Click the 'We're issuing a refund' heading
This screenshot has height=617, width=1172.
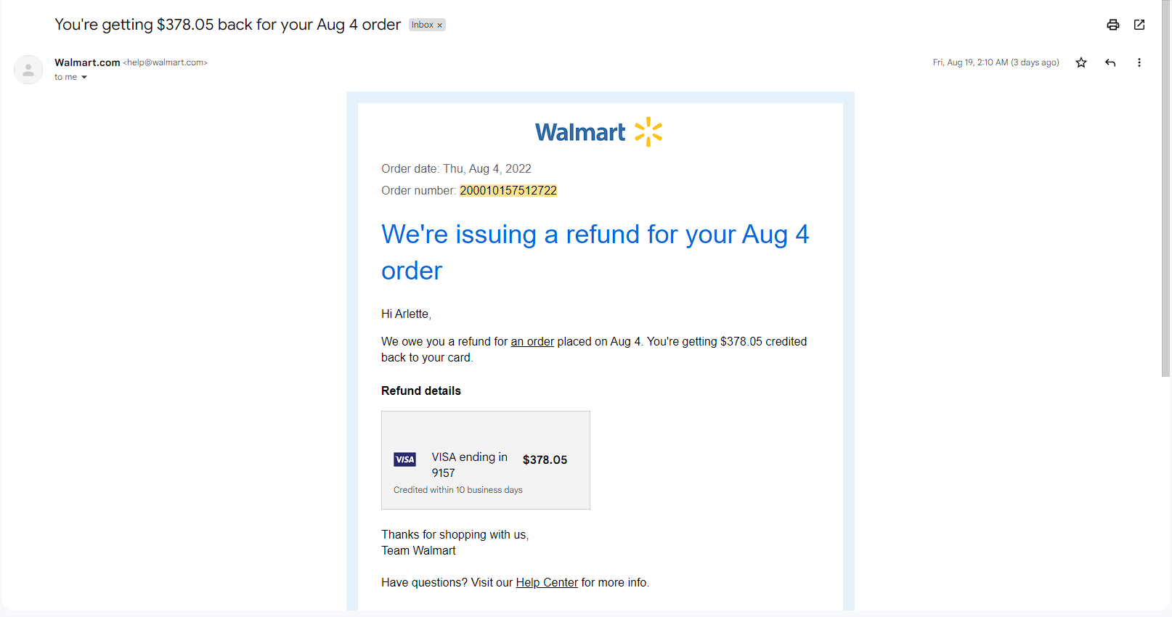tap(595, 252)
